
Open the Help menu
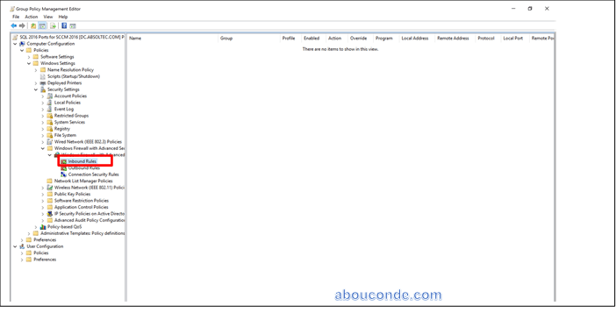pyautogui.click(x=63, y=17)
